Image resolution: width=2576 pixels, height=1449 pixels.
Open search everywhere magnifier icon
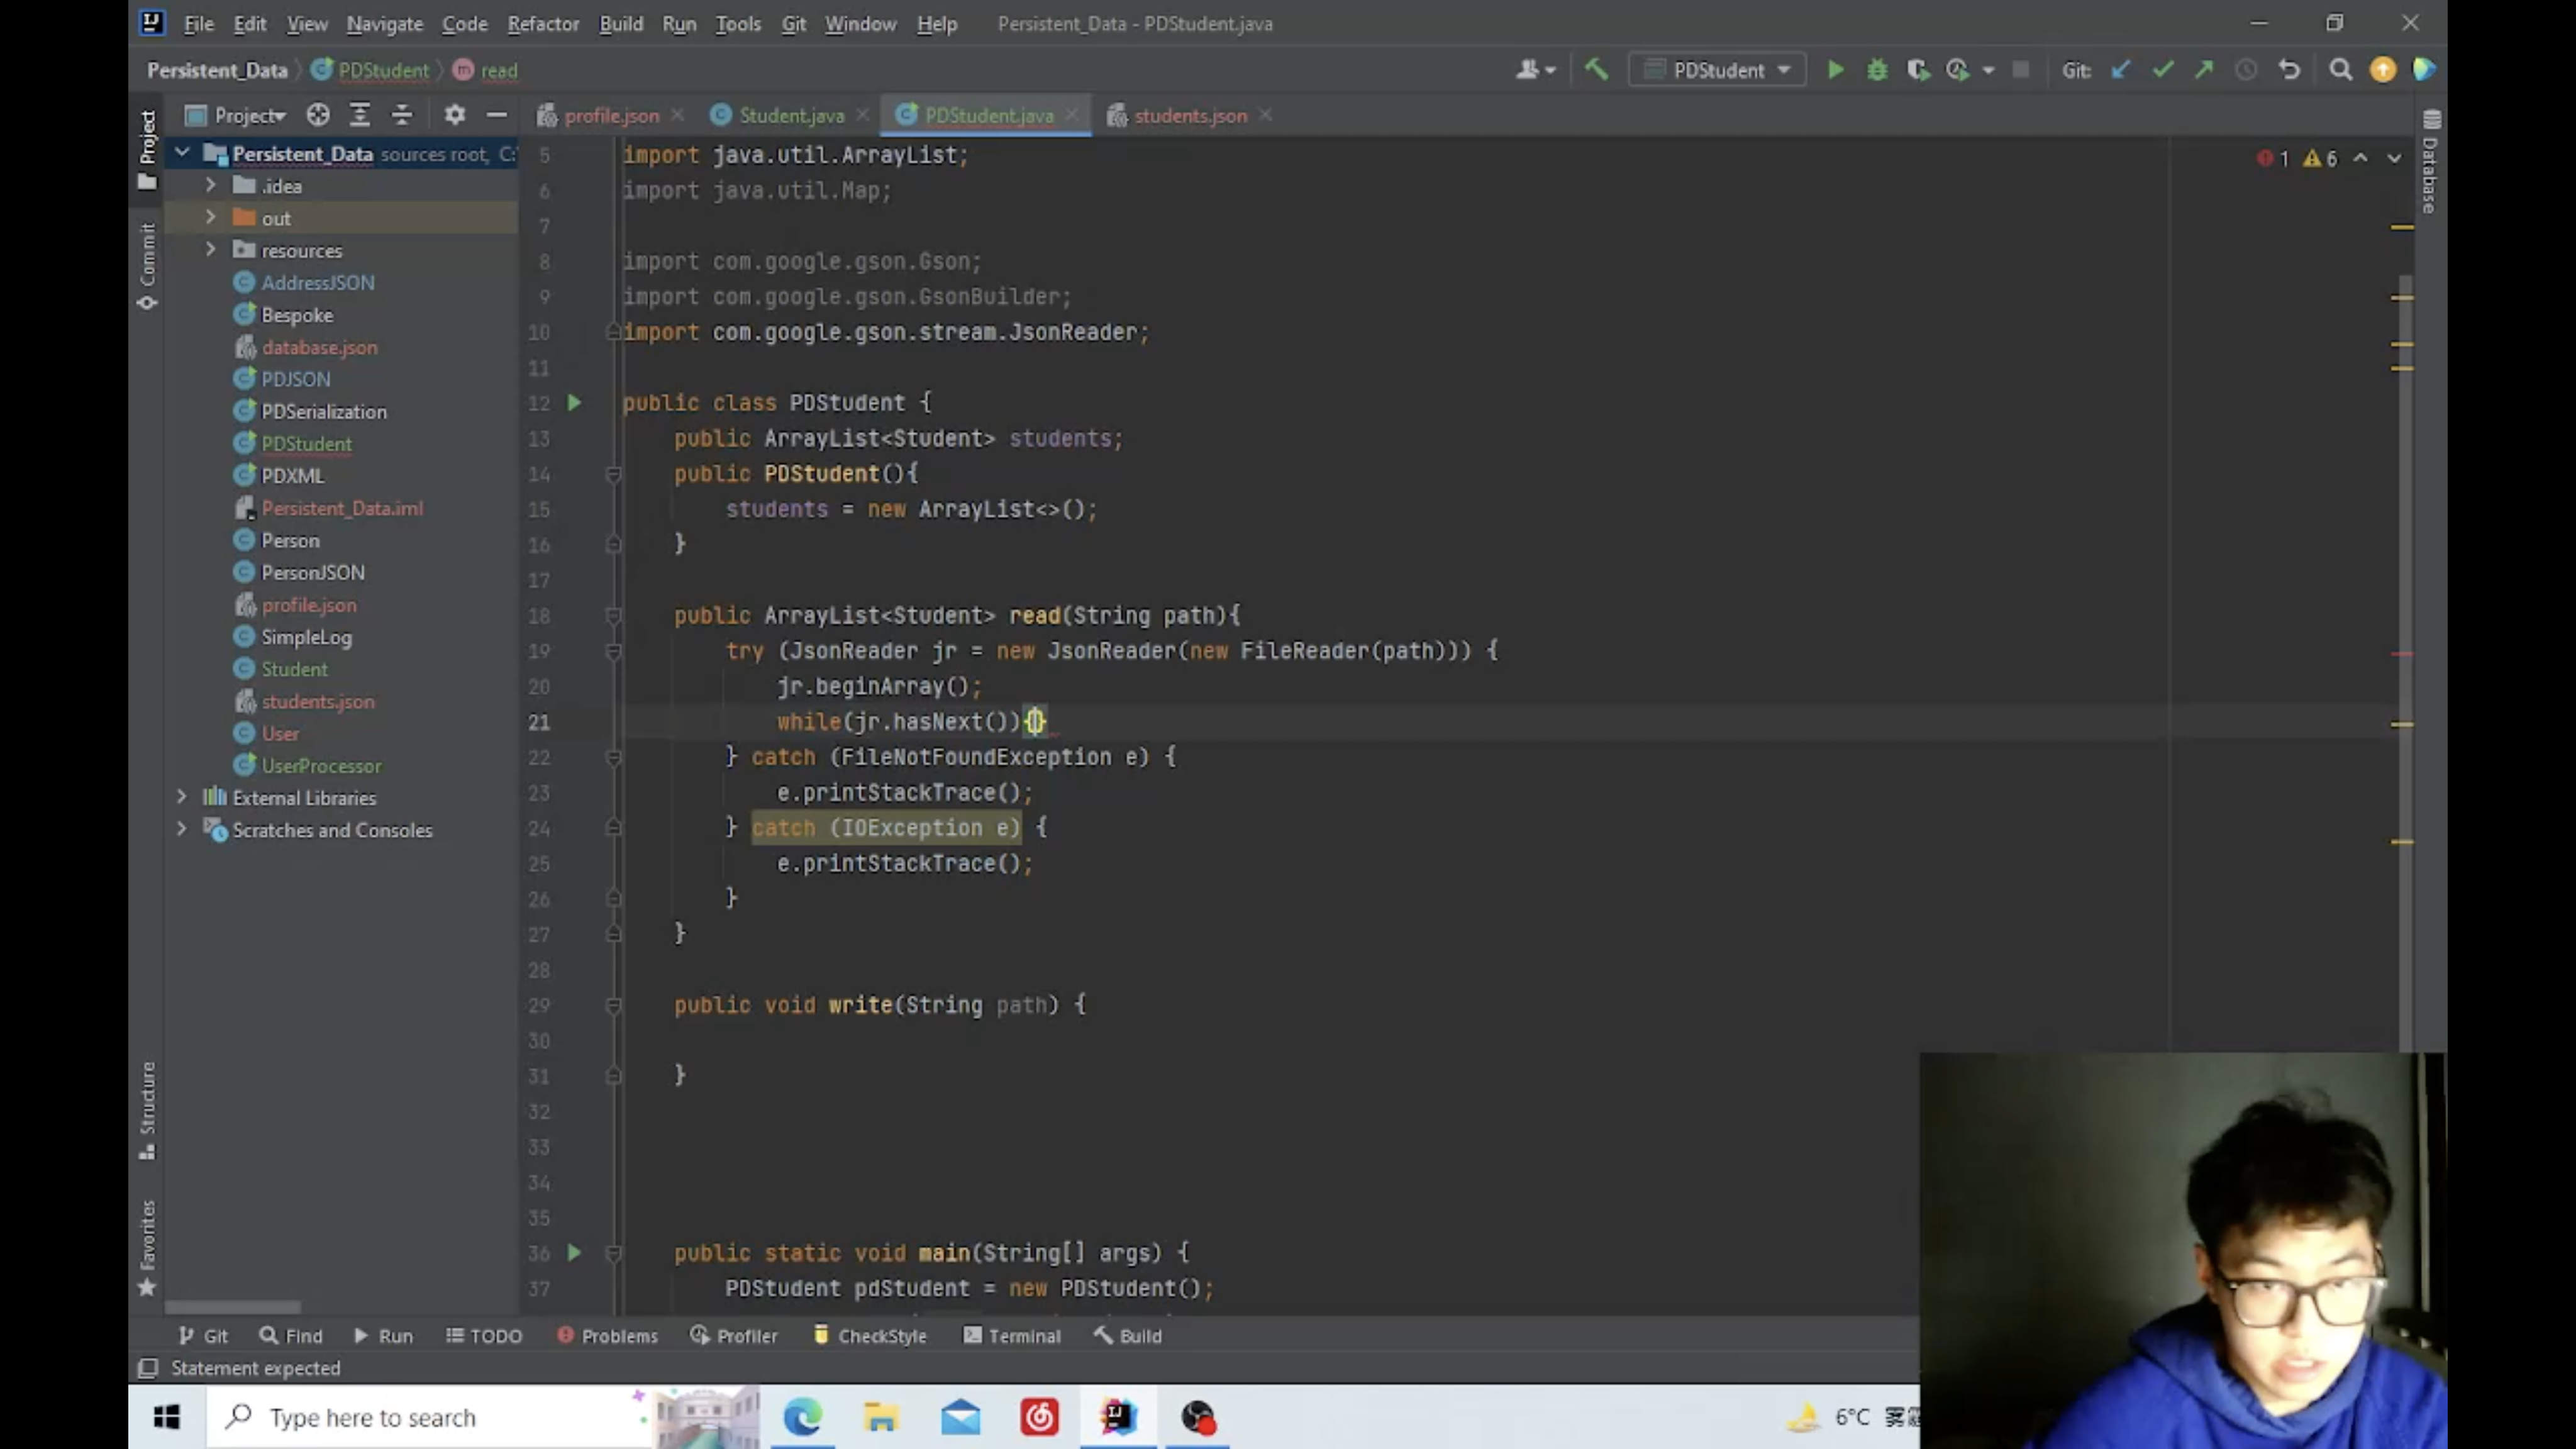(x=2342, y=70)
